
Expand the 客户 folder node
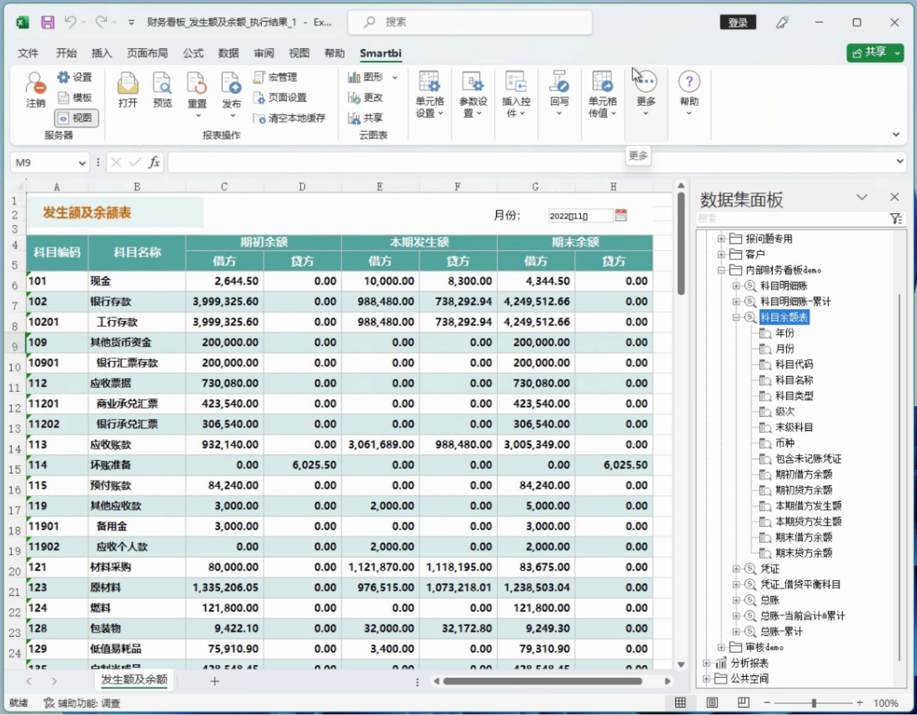point(721,254)
